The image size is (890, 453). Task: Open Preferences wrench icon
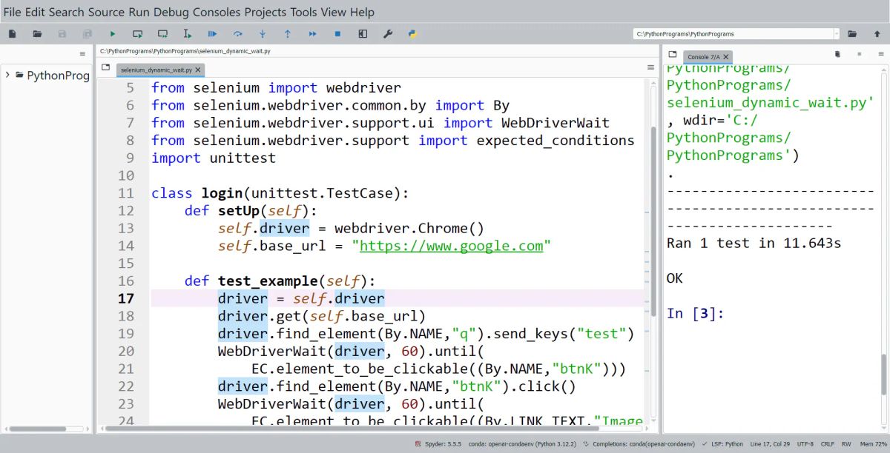tap(387, 34)
